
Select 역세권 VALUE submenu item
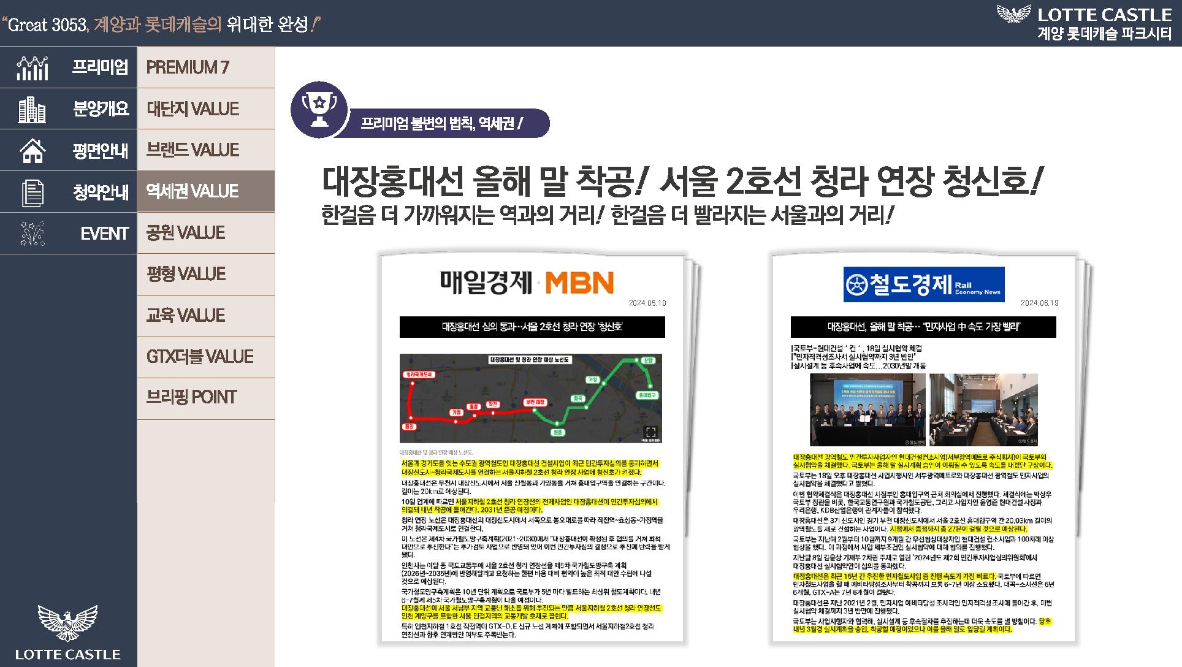pos(206,191)
